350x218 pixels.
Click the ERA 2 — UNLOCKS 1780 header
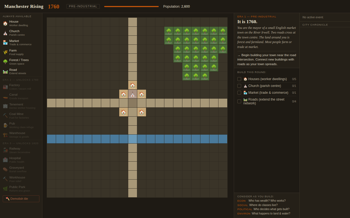(x=20, y=80)
